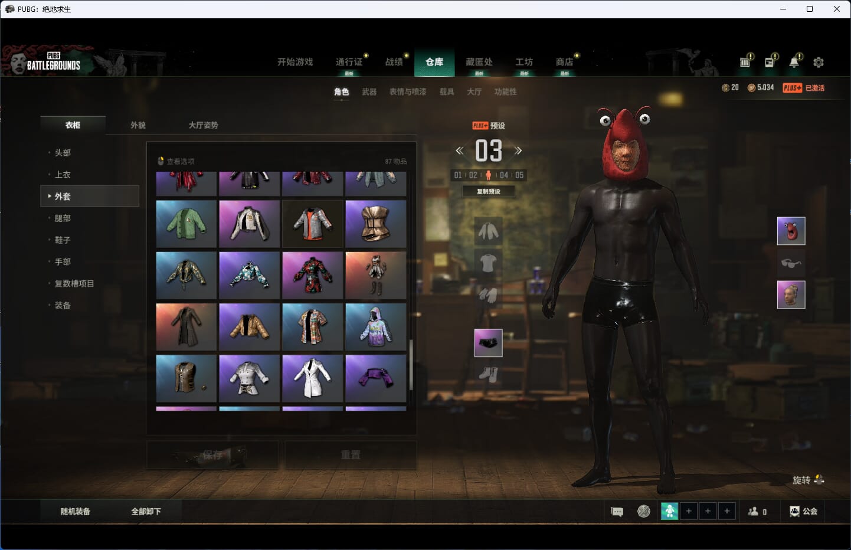Click the red lobster mask slot
The width and height of the screenshot is (851, 550).
point(791,231)
